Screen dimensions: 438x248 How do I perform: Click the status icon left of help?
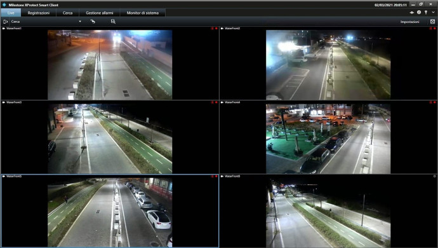point(412,12)
